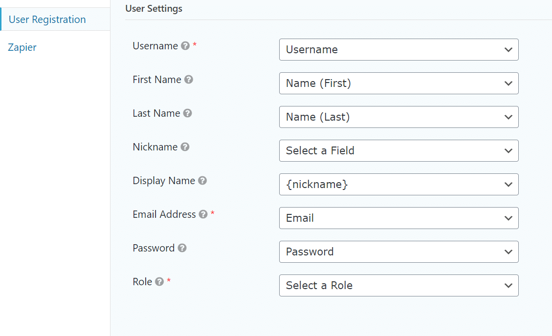Expand the Role dropdown via its chevron
Viewport: 552px width, 336px height.
(x=508, y=285)
